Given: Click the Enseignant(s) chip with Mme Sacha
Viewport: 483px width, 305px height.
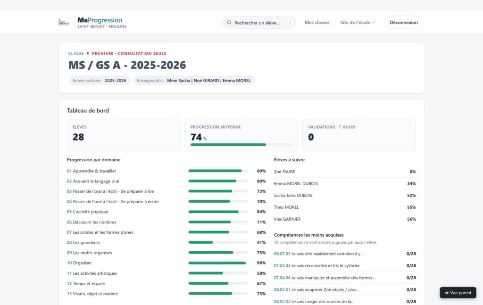Looking at the screenshot, I should 194,80.
